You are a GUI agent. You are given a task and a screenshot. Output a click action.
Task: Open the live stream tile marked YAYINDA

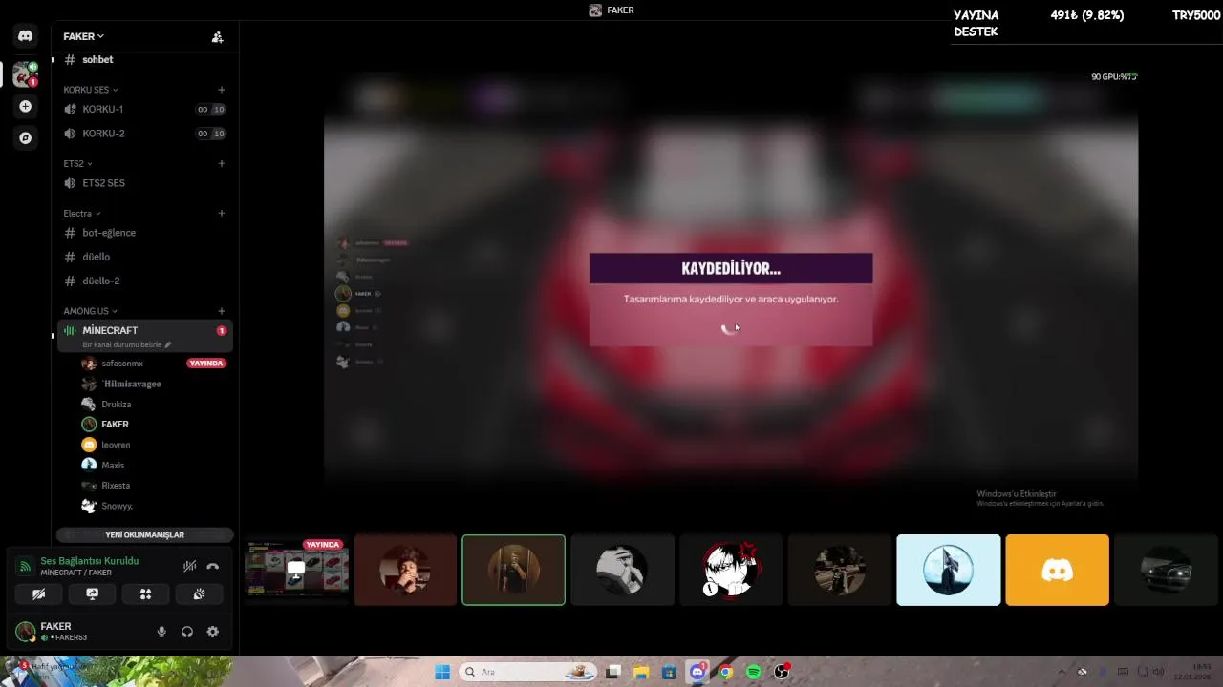[297, 570]
